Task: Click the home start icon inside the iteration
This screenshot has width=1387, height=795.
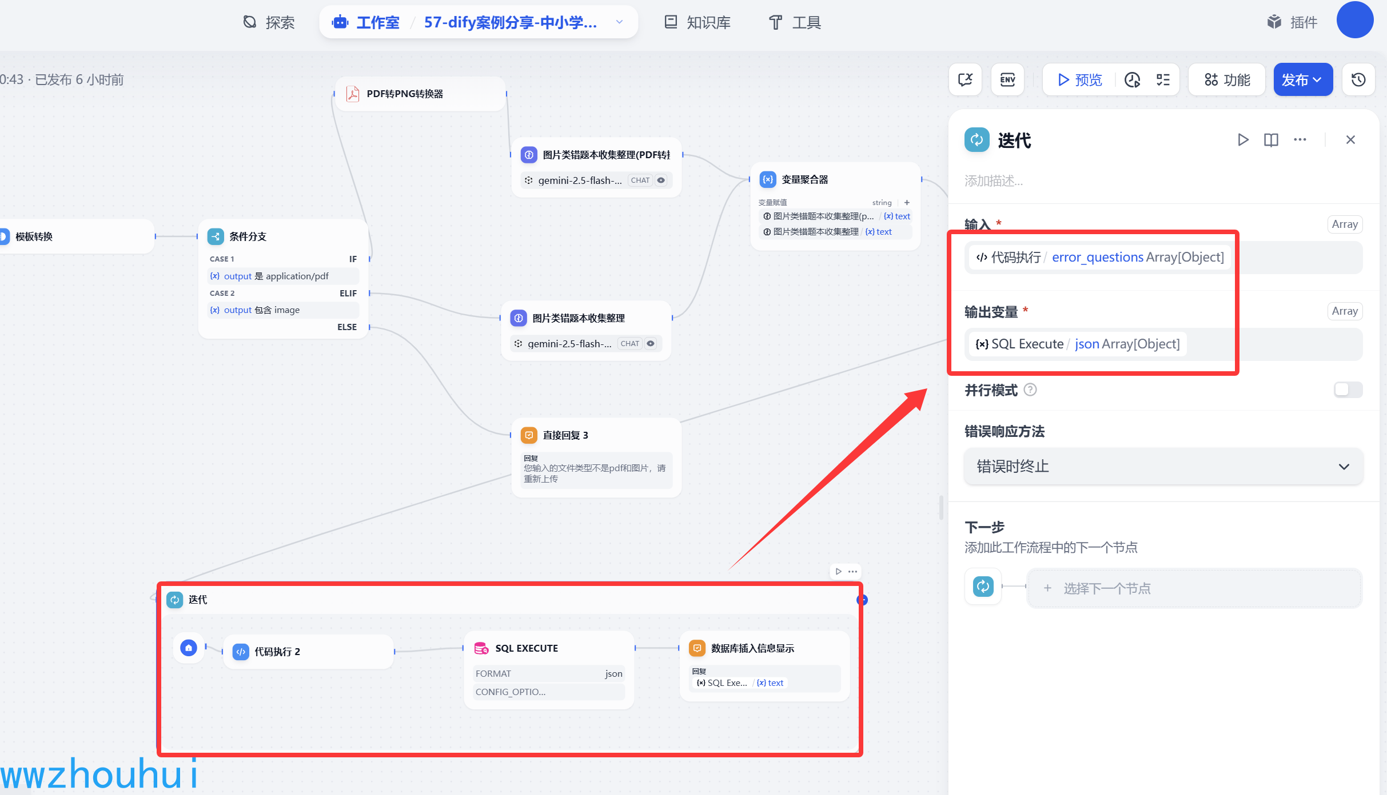Action: pyautogui.click(x=189, y=648)
